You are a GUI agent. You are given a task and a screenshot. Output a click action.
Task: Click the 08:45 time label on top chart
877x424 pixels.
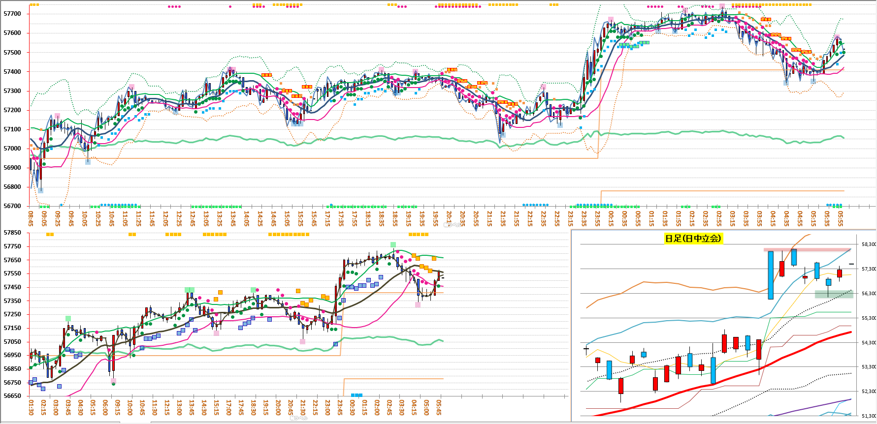tap(31, 217)
